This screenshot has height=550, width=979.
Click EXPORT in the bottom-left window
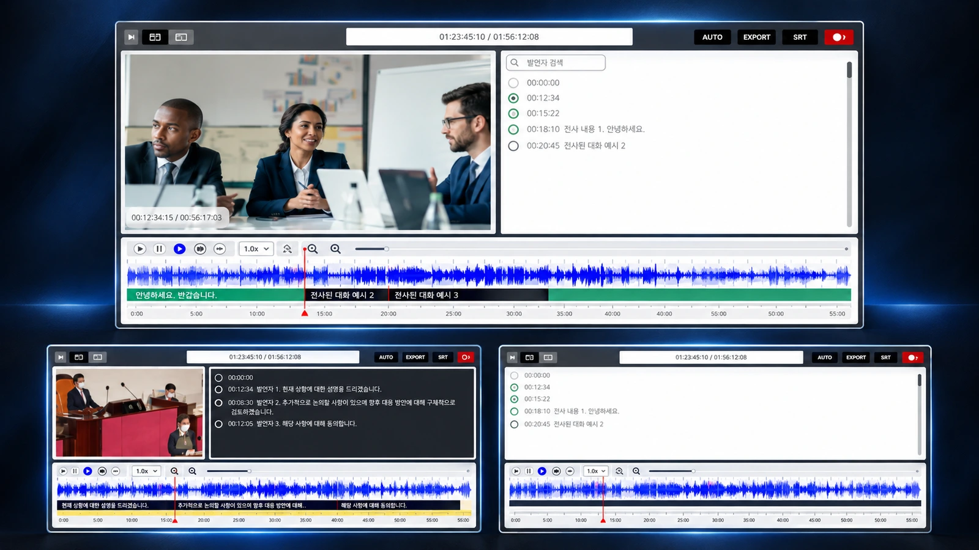(415, 357)
